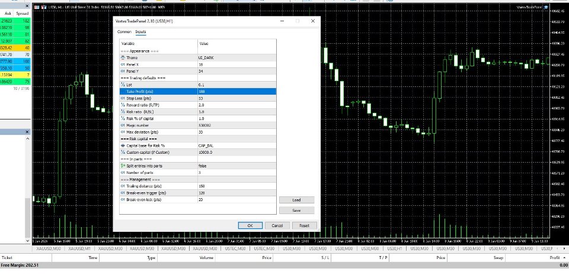Click the Risk ratio fraction icon
This screenshot has height=275, width=569.
[123, 112]
